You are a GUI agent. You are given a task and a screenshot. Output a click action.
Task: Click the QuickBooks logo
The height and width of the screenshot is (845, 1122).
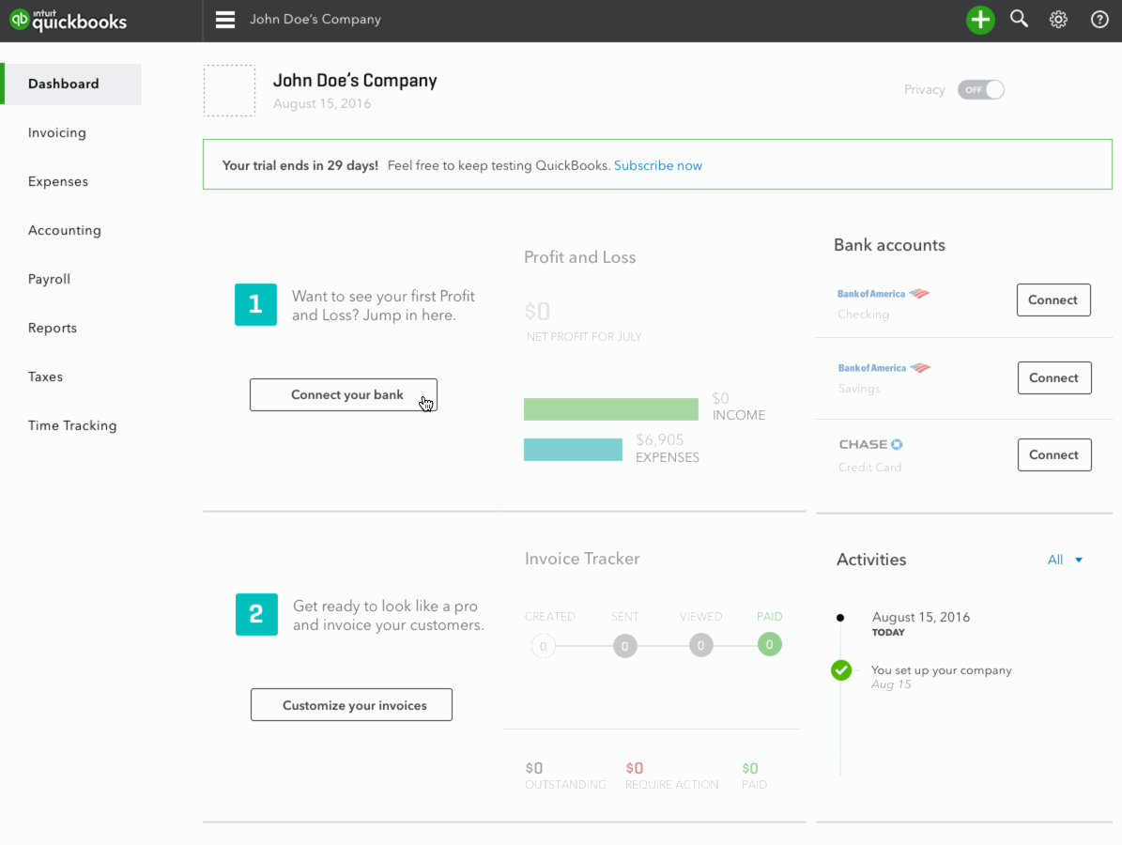click(69, 20)
